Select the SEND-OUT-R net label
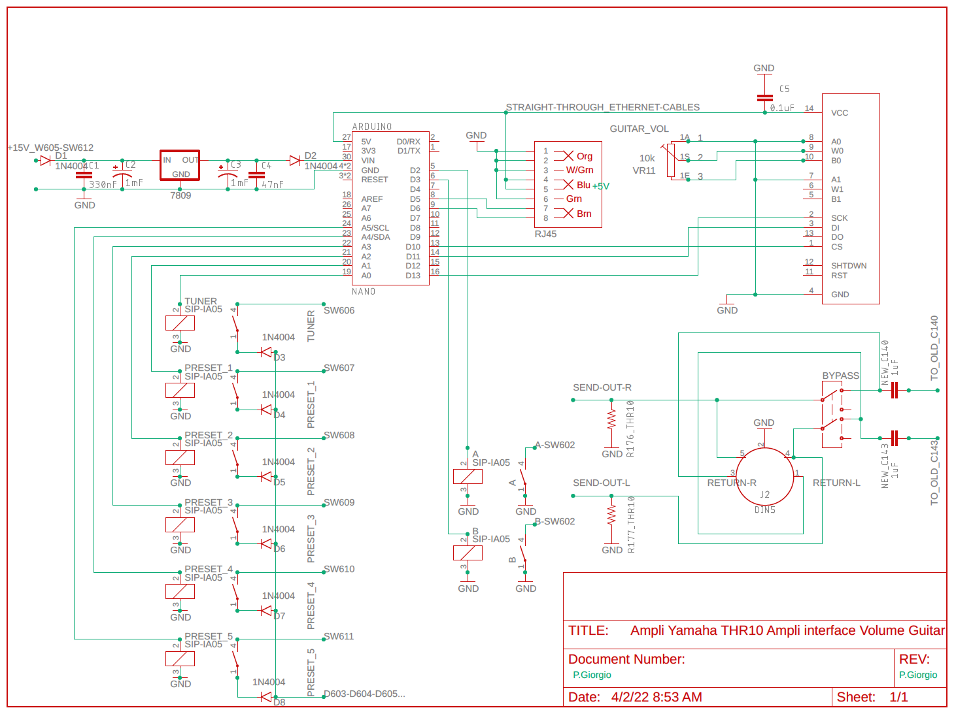Viewport: 956px width, 710px height. (602, 387)
